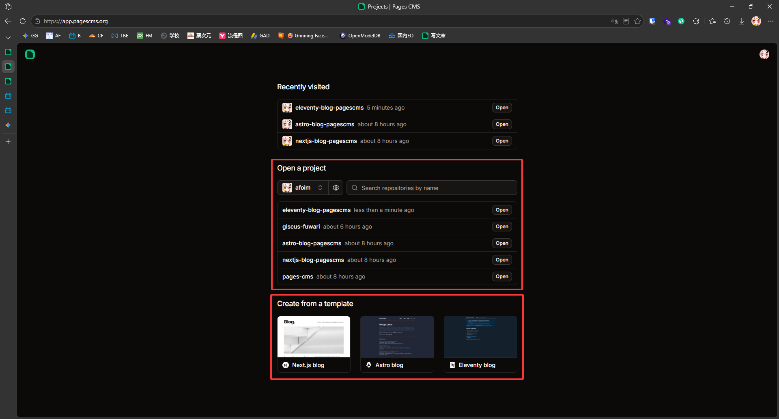This screenshot has width=779, height=419.
Task: Click Open for nextjs-blog-pagescms under Recently visited
Action: [502, 141]
